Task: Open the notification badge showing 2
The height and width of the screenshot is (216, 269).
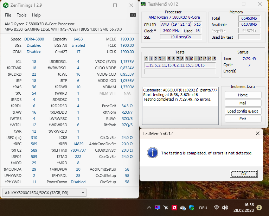Action: tap(259, 208)
